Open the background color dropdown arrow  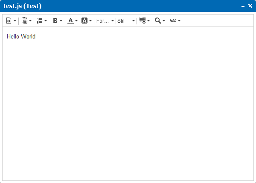(90, 21)
